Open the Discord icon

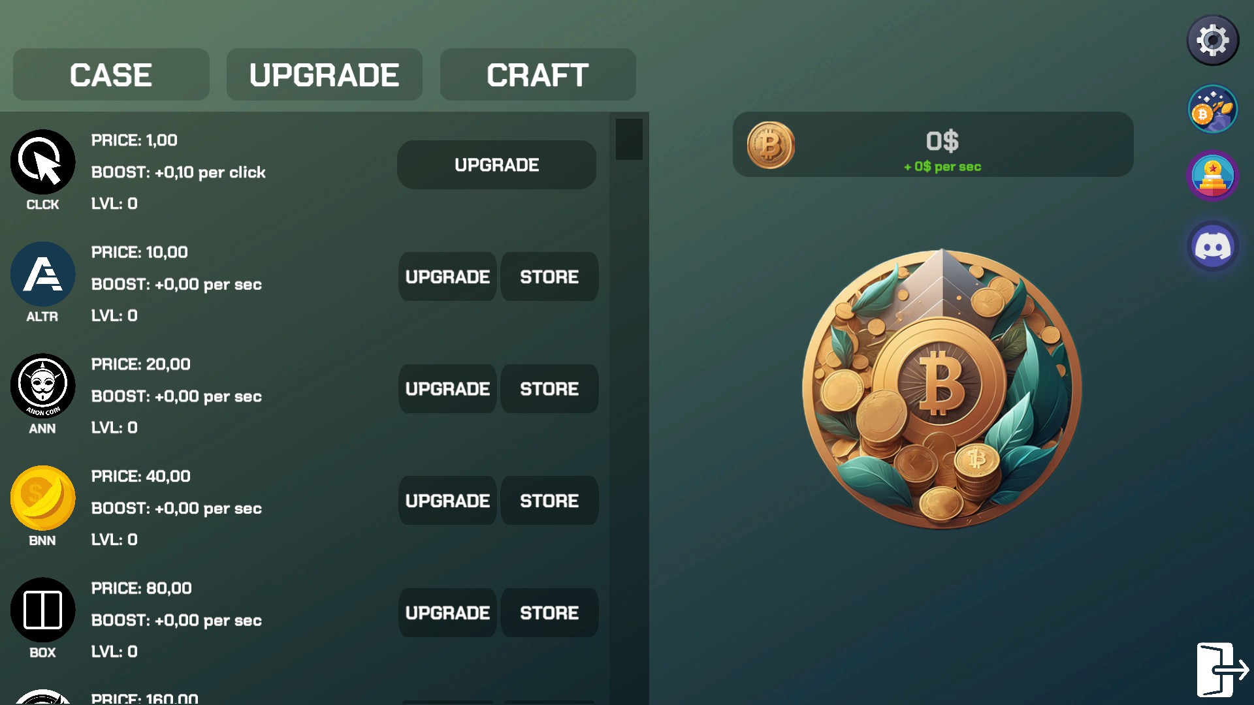pyautogui.click(x=1213, y=247)
